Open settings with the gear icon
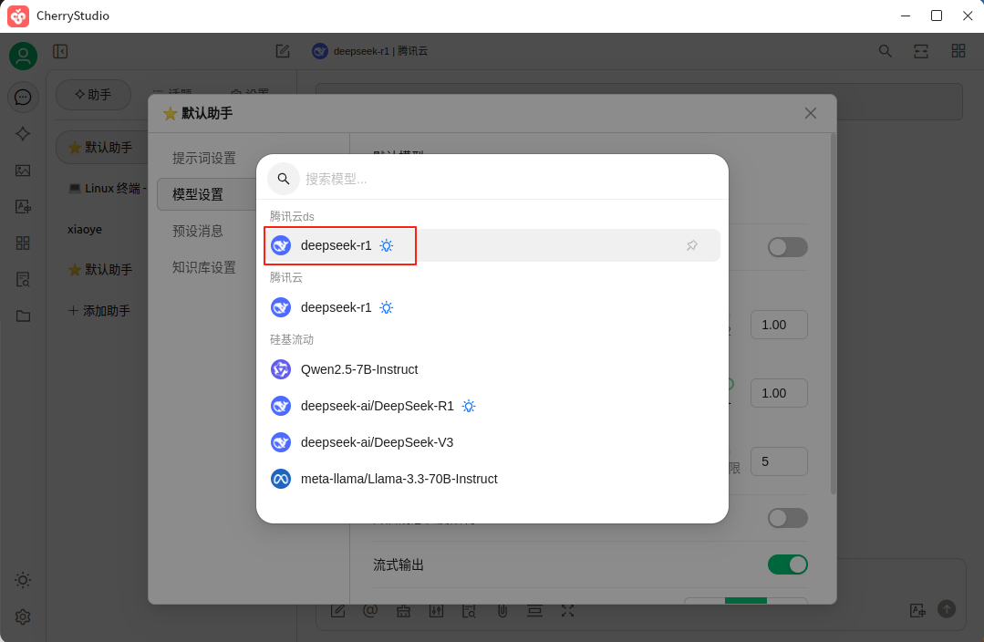The image size is (984, 642). tap(23, 616)
